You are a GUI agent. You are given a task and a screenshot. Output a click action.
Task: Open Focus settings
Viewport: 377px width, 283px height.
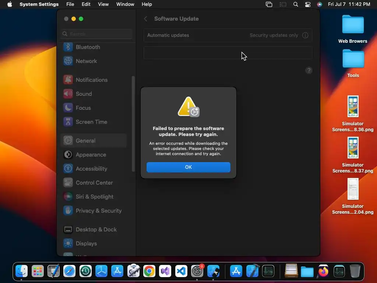pos(94,108)
